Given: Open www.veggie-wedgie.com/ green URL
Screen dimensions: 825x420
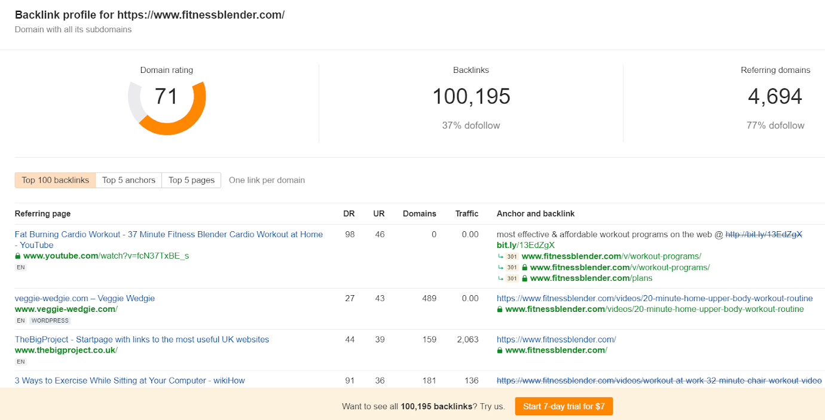Looking at the screenshot, I should coord(66,309).
